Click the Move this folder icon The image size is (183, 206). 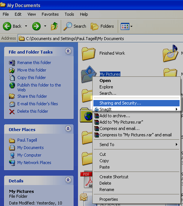click(12, 70)
